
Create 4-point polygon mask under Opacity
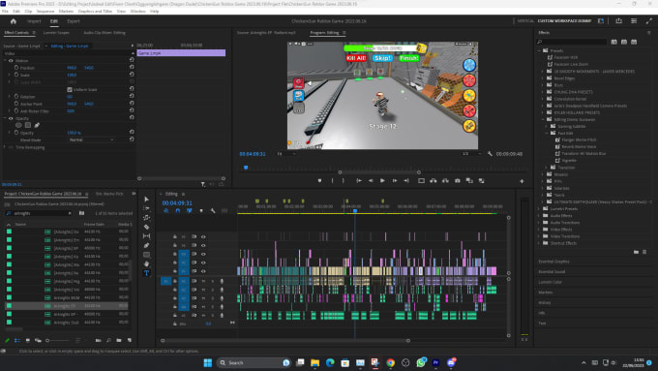(28, 125)
